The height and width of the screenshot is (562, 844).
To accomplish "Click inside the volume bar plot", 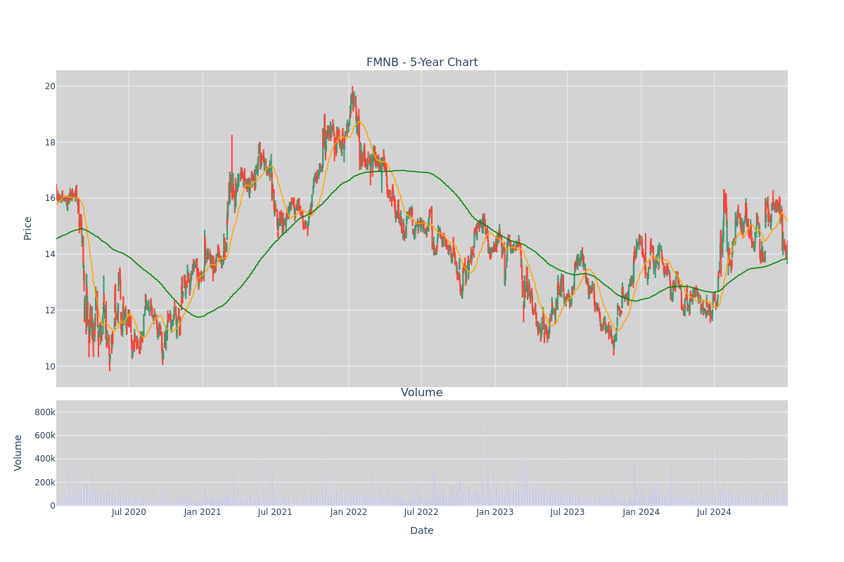I will 422,453.
